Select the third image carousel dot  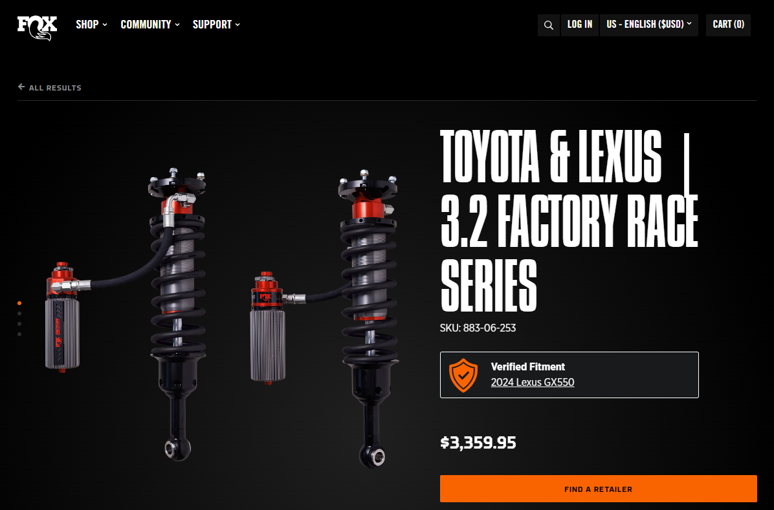point(19,324)
